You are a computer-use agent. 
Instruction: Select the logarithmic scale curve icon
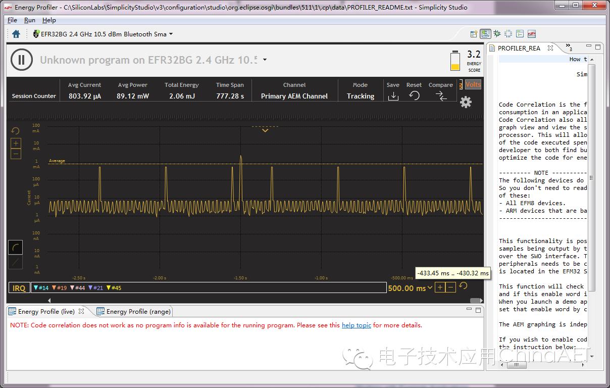[x=16, y=247]
